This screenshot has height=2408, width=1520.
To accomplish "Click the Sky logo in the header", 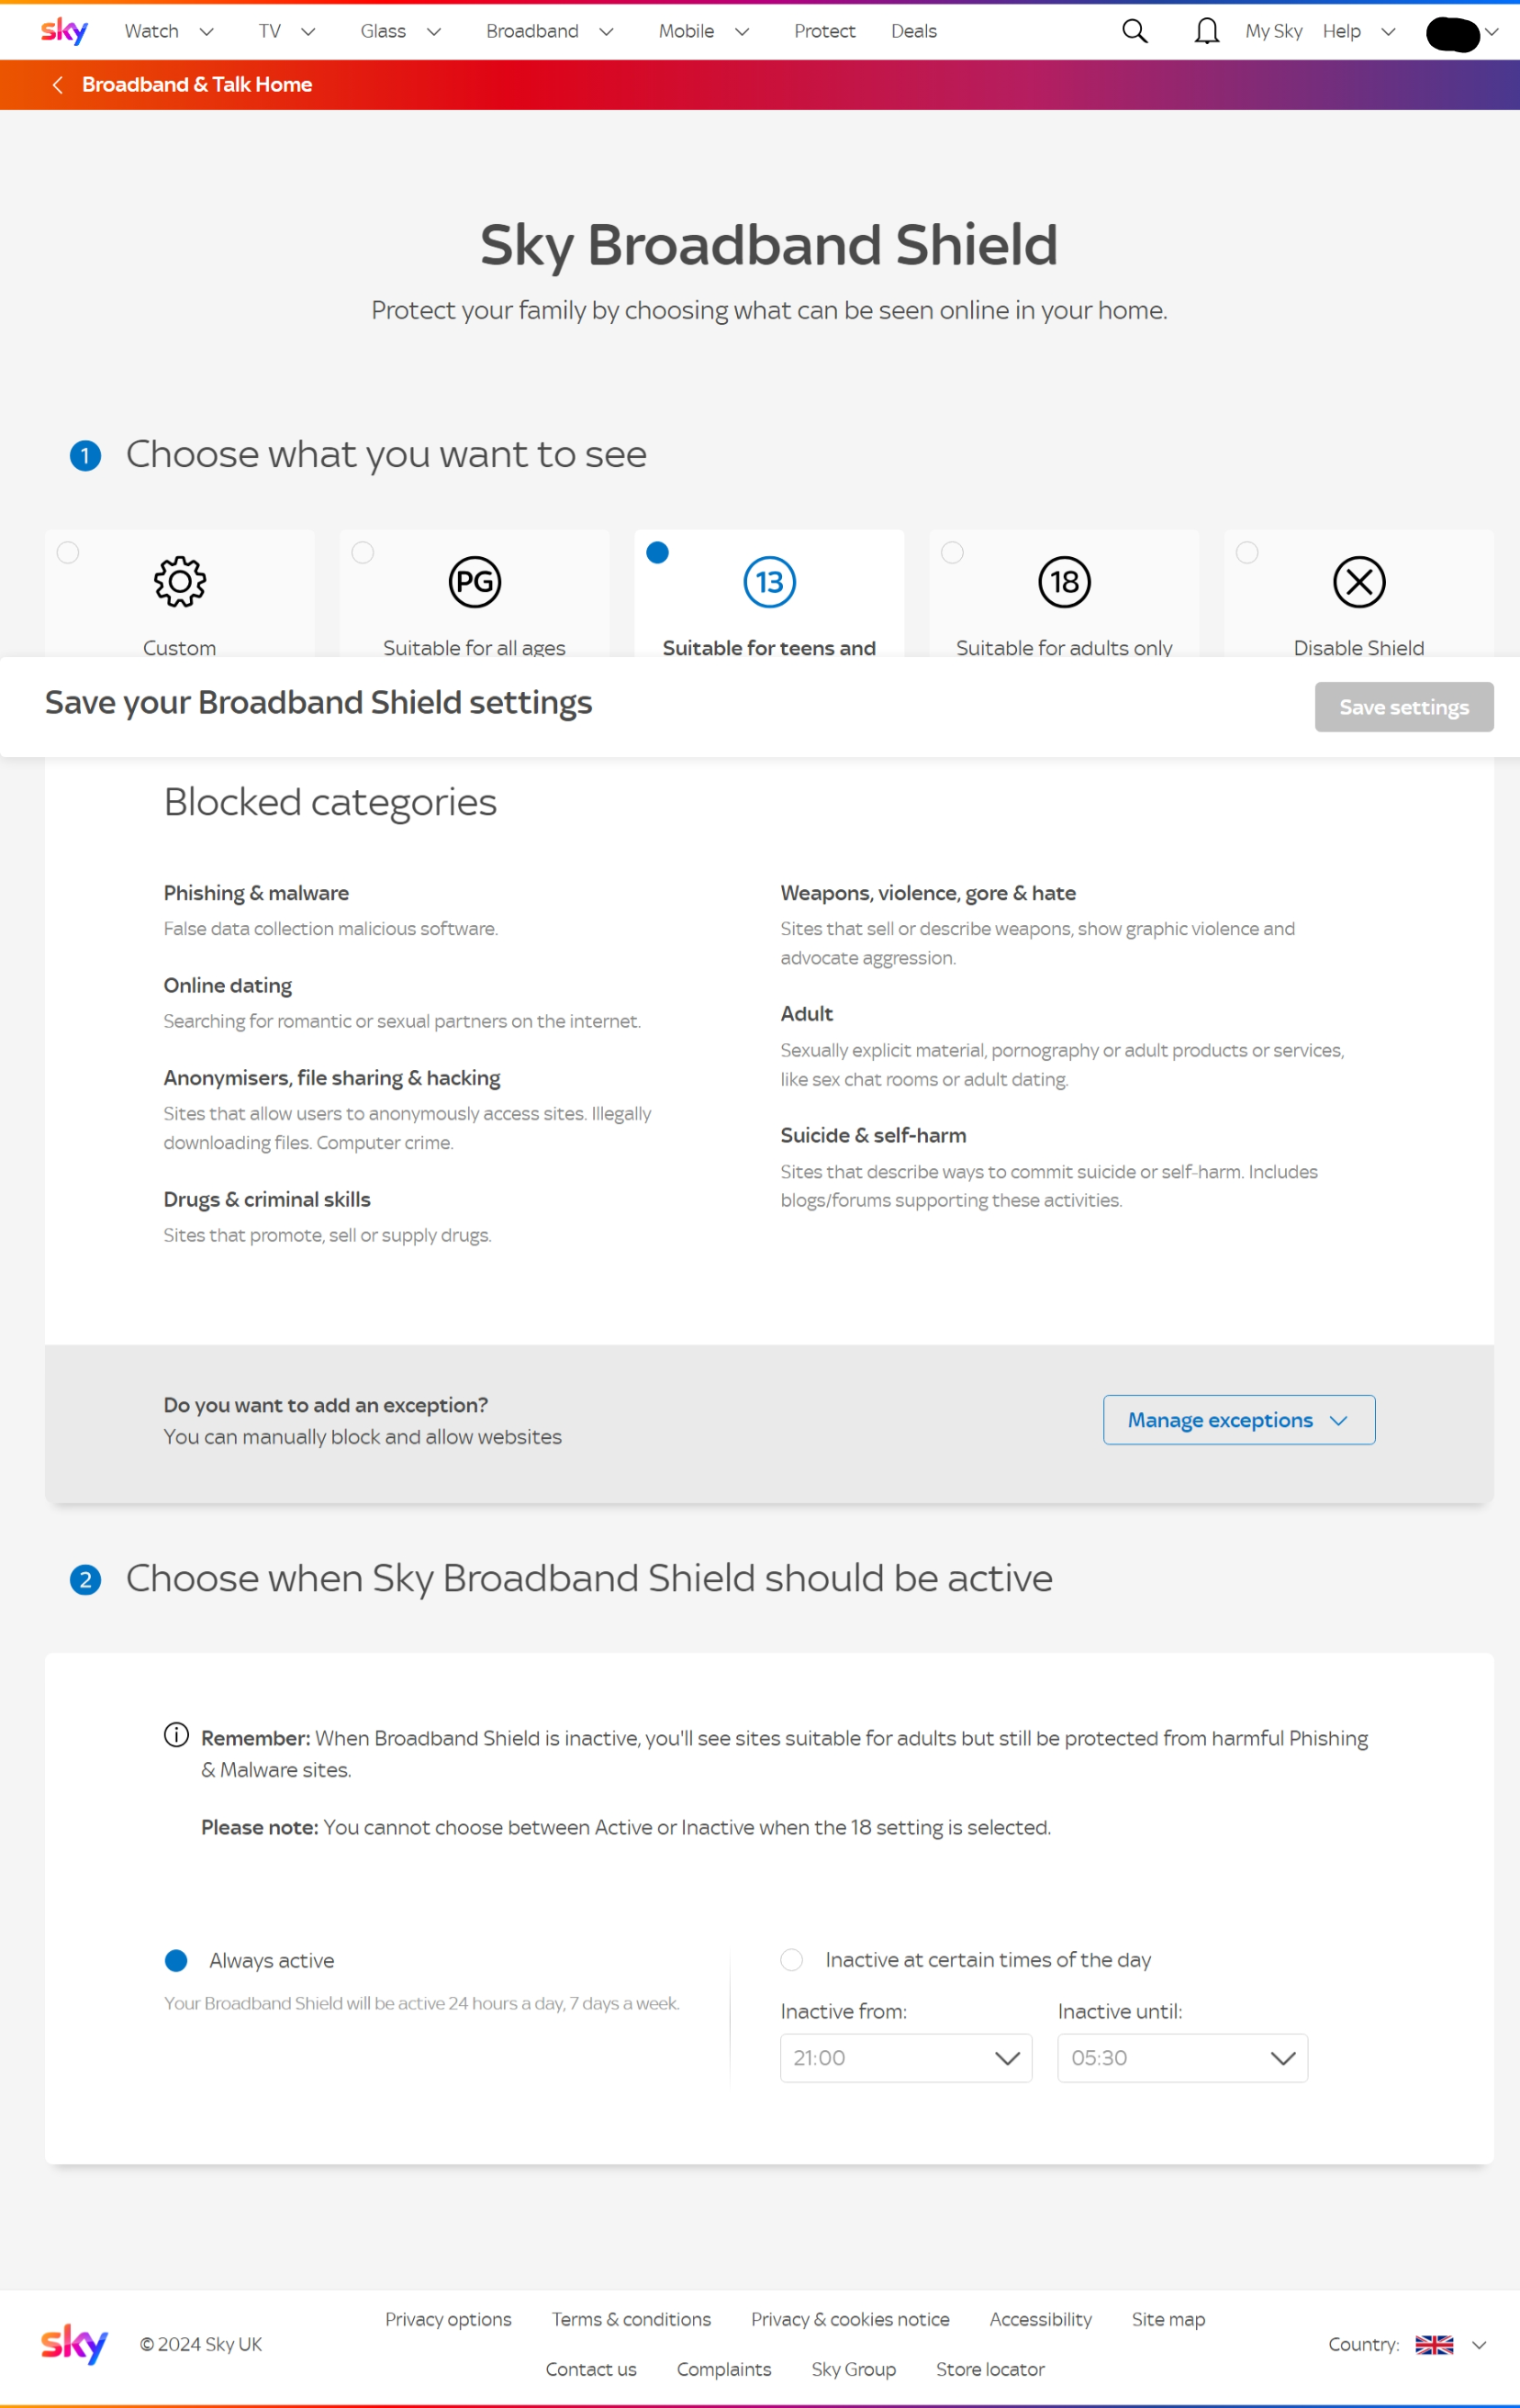I will point(63,30).
